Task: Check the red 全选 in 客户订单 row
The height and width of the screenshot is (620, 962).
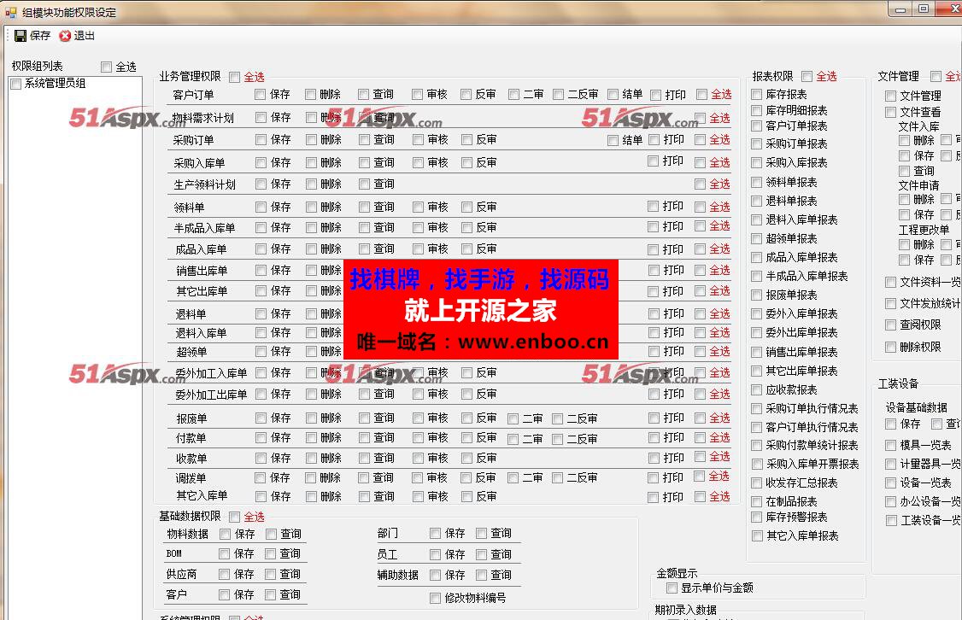Action: [702, 95]
